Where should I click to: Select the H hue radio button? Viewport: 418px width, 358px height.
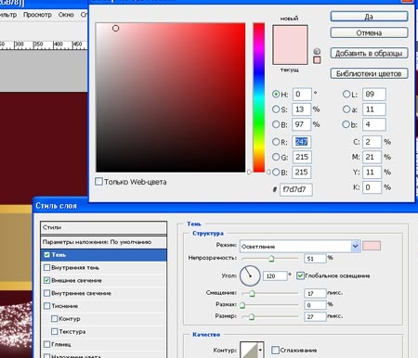point(276,94)
